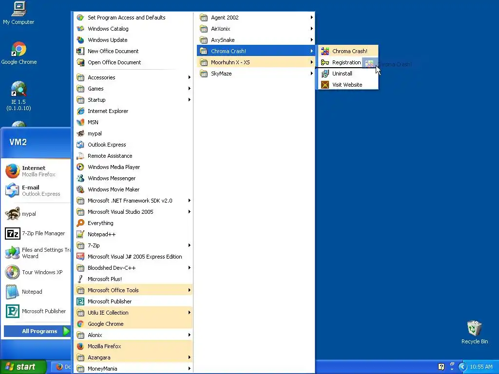499x374 pixels.
Task: Open Notepad++ from programs list
Action: coord(134,234)
